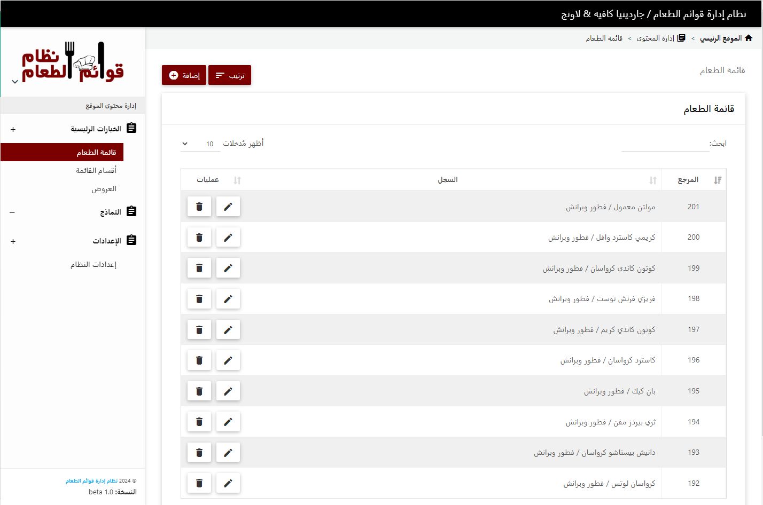Click inside the ابحث search field
Viewport: 763px width, 505px height.
tap(665, 143)
